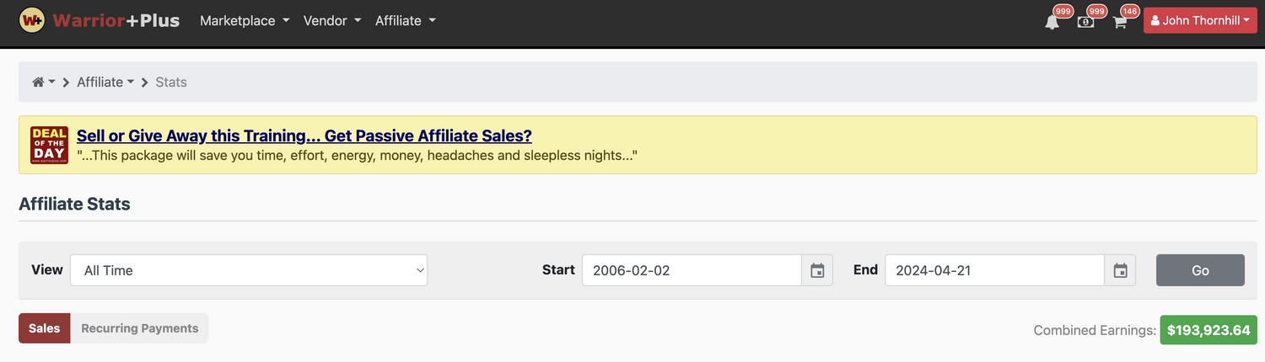The image size is (1265, 362).
Task: Expand the Vendor menu
Action: tap(332, 21)
